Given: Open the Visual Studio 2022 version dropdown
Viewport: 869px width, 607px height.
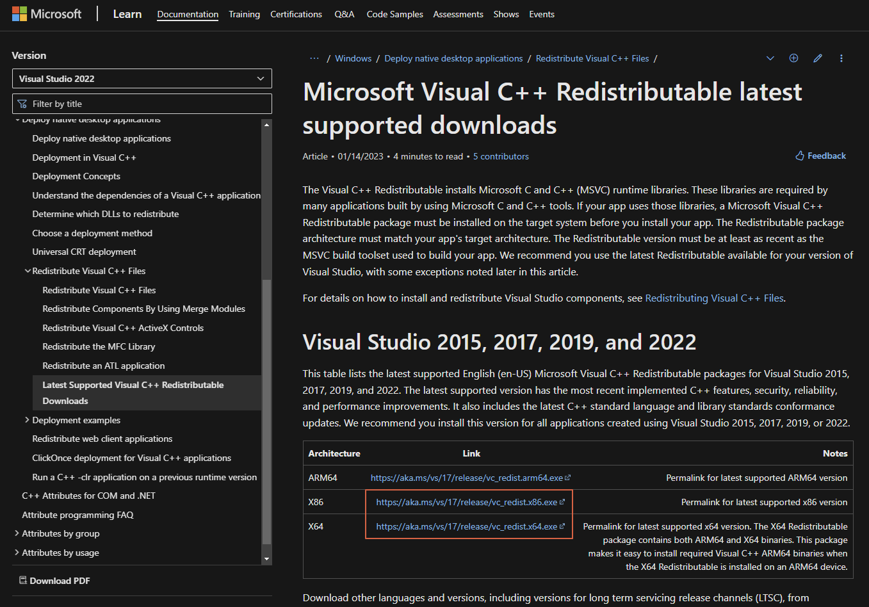Looking at the screenshot, I should click(142, 78).
